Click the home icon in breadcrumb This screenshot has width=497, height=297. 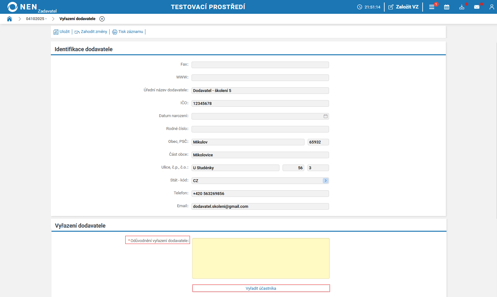pos(9,19)
